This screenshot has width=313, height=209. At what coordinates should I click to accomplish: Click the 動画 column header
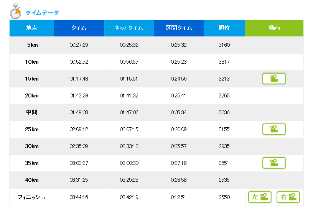pyautogui.click(x=274, y=28)
